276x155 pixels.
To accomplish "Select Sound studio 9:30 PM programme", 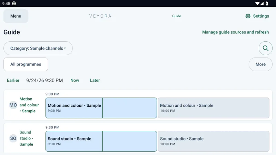I will (x=101, y=141).
